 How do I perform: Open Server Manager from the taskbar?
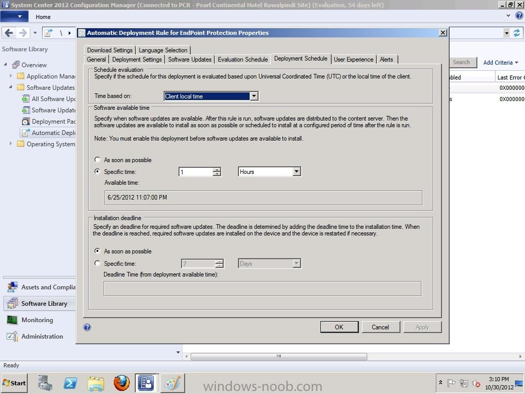(45, 383)
